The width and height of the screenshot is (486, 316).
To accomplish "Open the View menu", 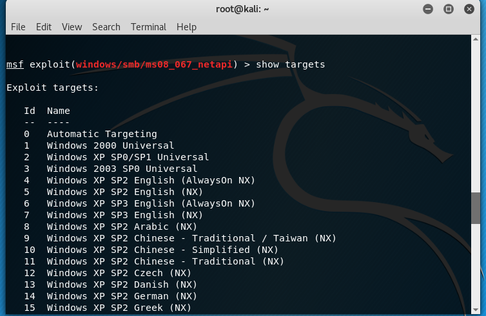I will [72, 27].
